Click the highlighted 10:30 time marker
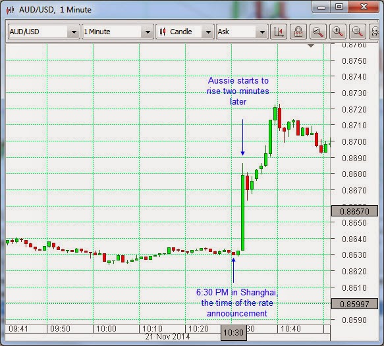Viewport: 384px width, 346px height. pyautogui.click(x=234, y=333)
